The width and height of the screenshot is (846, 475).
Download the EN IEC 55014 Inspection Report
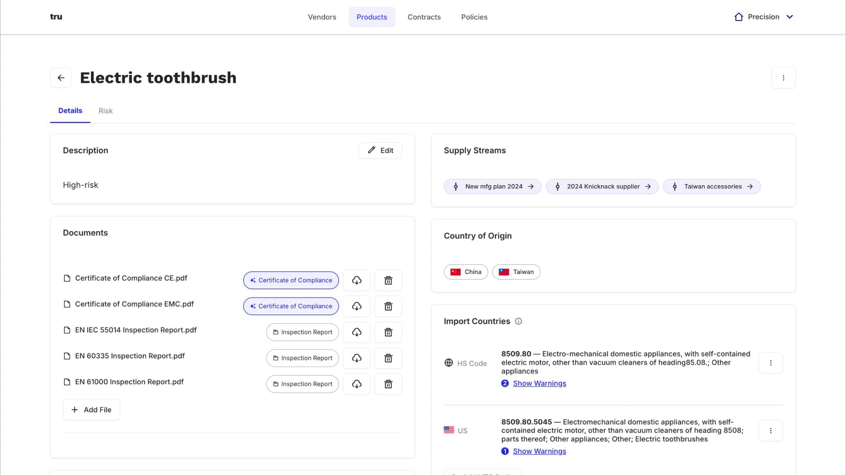coord(357,332)
